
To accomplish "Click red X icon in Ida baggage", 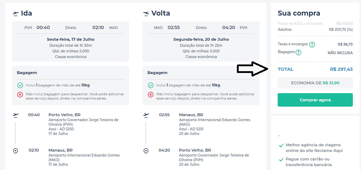I will pos(20,94).
